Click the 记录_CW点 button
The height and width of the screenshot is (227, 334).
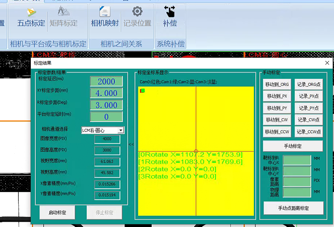pos(309,120)
